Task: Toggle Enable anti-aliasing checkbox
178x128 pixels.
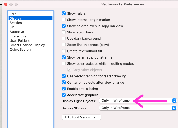Action: click(64, 89)
